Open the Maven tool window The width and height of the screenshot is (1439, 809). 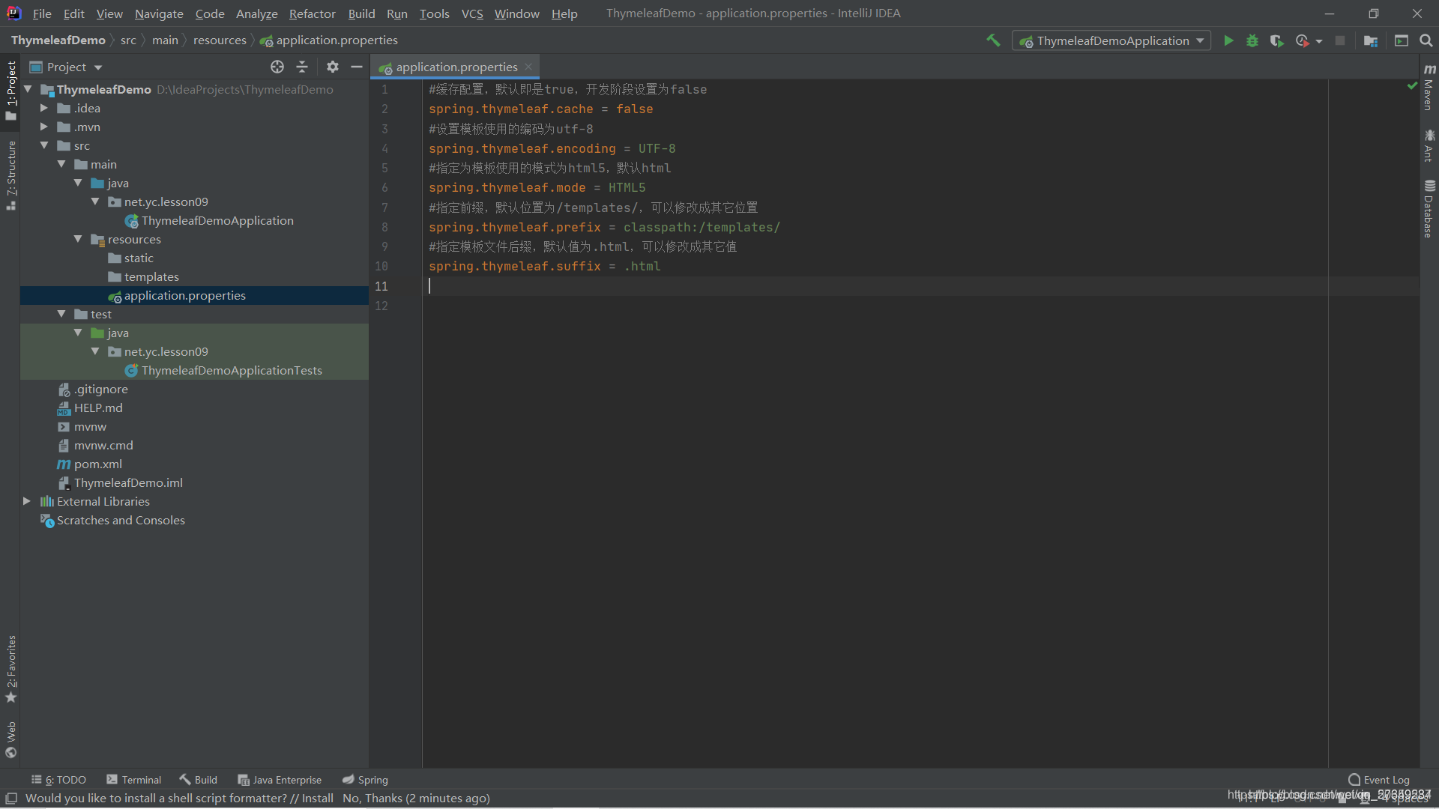click(x=1429, y=88)
